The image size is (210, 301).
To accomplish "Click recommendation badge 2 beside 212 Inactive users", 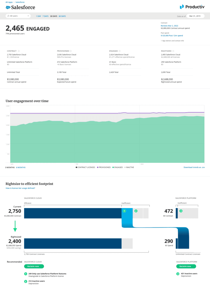I will 26,281.
